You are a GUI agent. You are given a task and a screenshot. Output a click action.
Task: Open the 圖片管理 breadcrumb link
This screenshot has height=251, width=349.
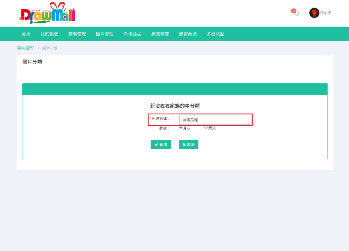point(26,48)
